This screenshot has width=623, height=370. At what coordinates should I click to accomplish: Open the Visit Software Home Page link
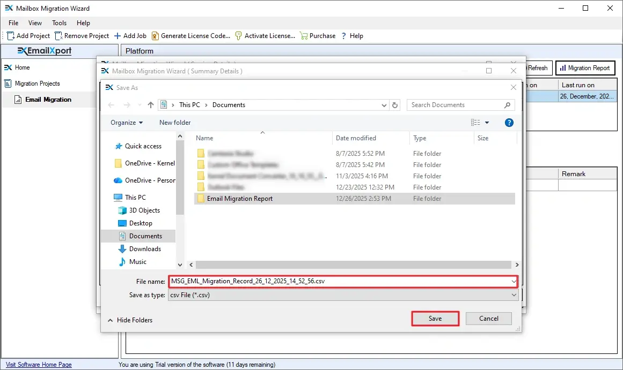pyautogui.click(x=39, y=365)
